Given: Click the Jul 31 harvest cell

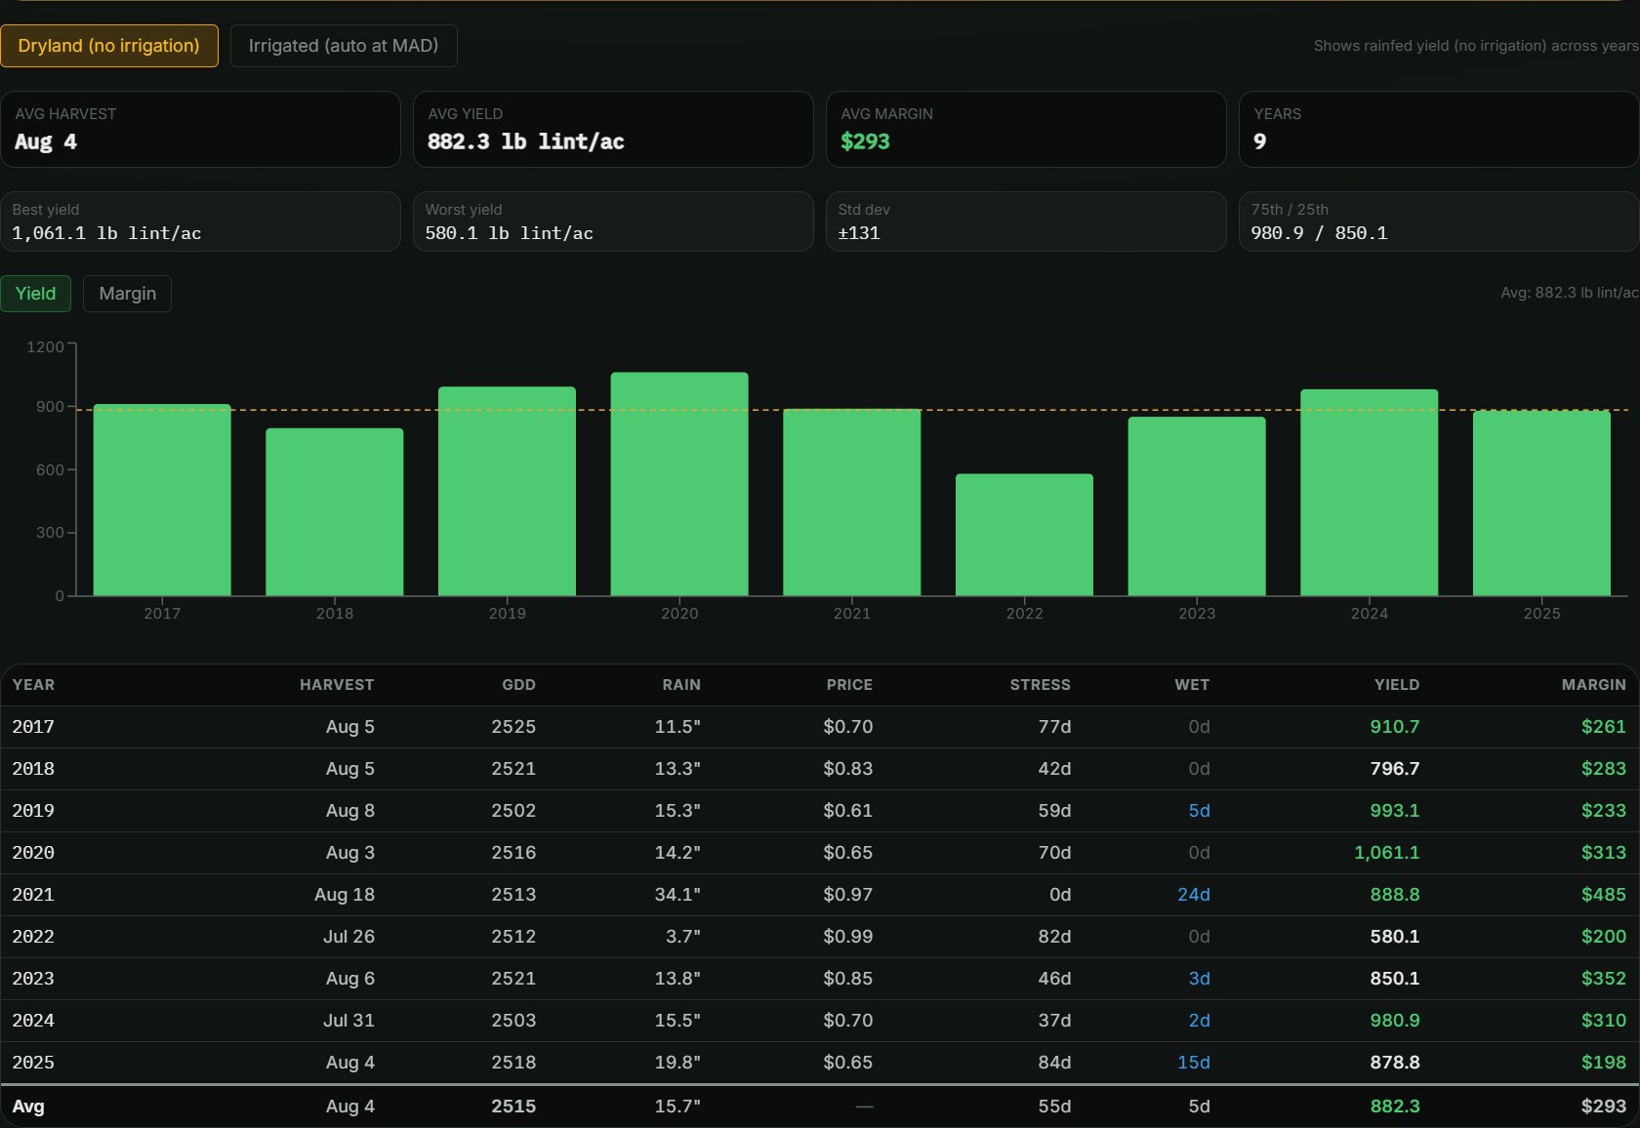Looking at the screenshot, I should pos(348,1021).
